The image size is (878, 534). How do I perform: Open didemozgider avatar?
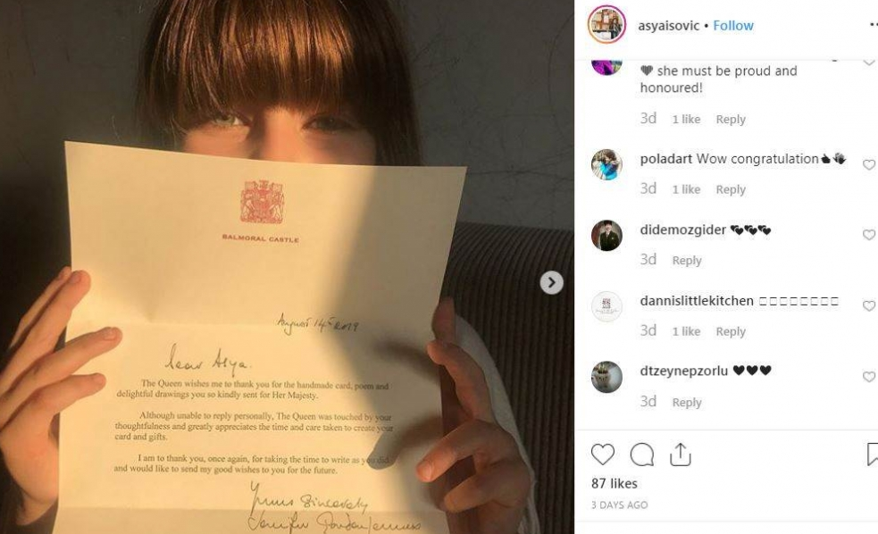(x=606, y=235)
